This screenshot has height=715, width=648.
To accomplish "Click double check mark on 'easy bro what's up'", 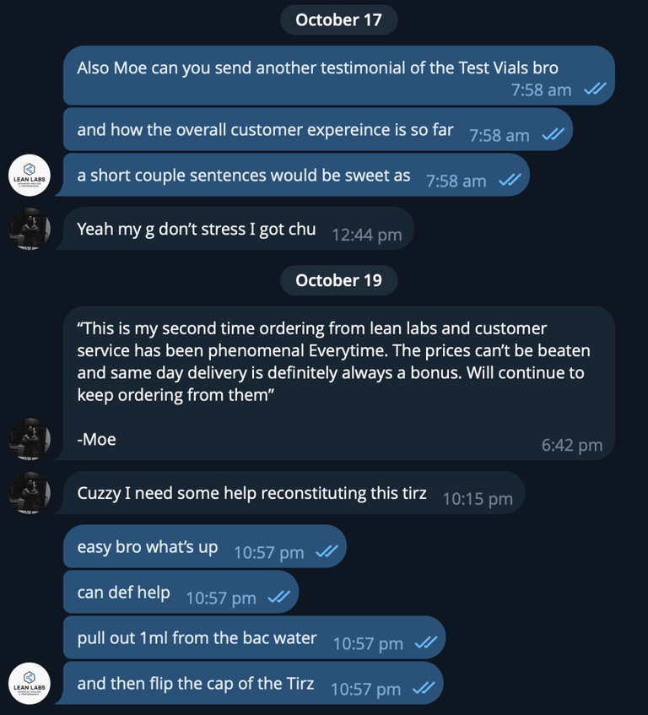I will coord(326,552).
